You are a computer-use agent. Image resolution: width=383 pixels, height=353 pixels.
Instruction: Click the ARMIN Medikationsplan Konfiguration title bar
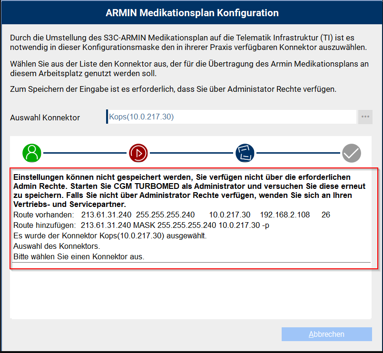[x=192, y=12]
